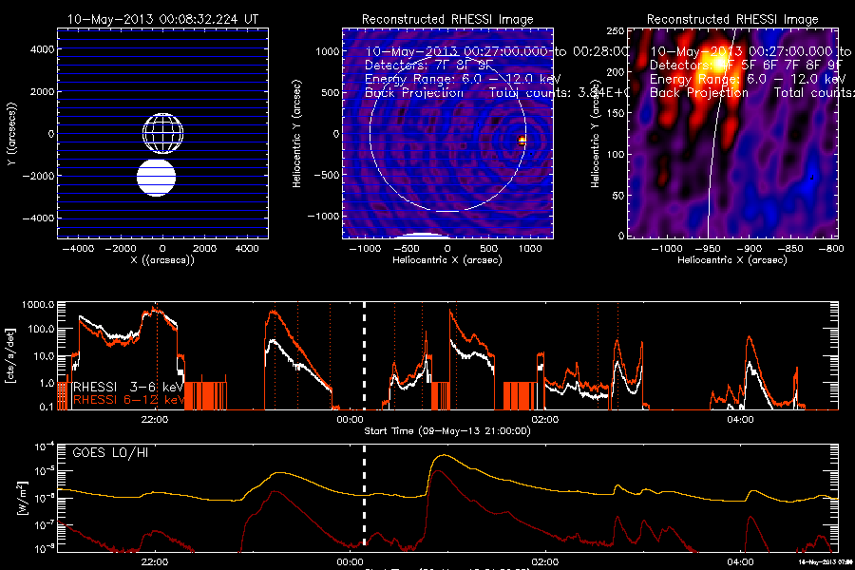Click the '1000.0' y-axis value on RHESSI lightcurve
Viewport: 855px width, 570px height.
(x=38, y=304)
